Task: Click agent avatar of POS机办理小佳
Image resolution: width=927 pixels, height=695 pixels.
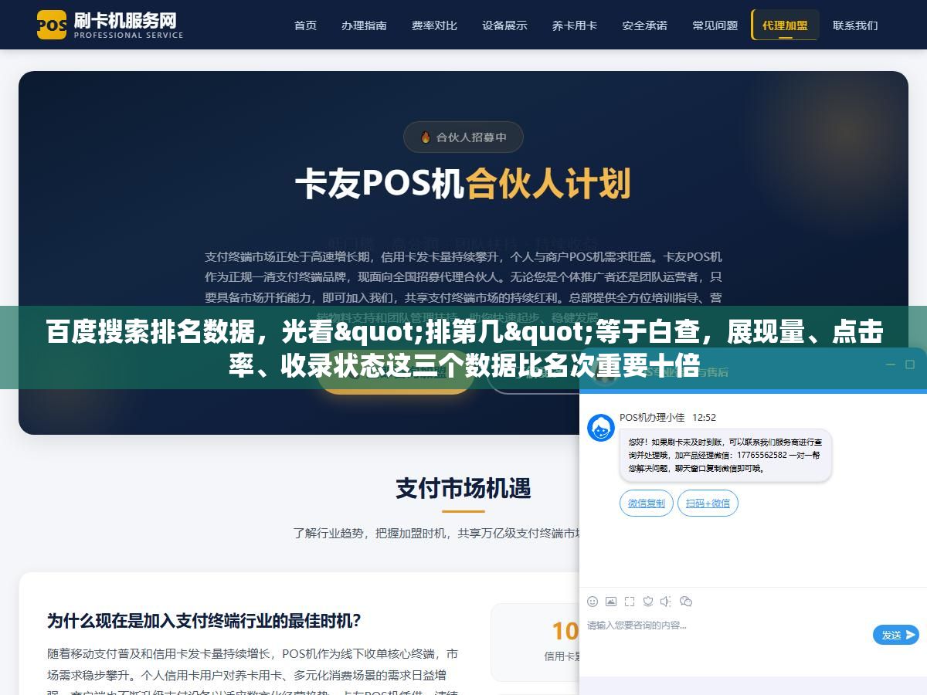Action: (601, 428)
